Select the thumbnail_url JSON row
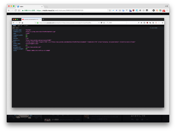 tap(88, 32)
